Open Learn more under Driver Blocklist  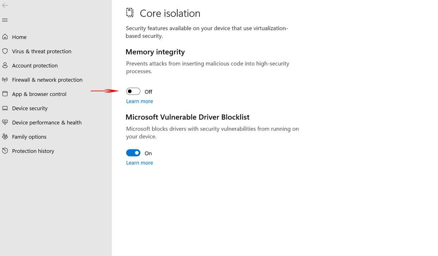coord(139,163)
